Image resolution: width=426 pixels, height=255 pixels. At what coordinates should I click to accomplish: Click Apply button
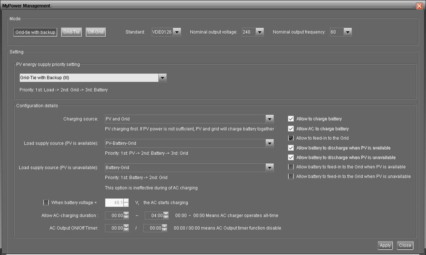point(385,245)
